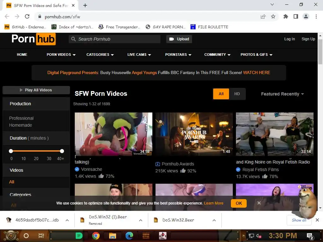Close the downloads bar

pos(317,220)
